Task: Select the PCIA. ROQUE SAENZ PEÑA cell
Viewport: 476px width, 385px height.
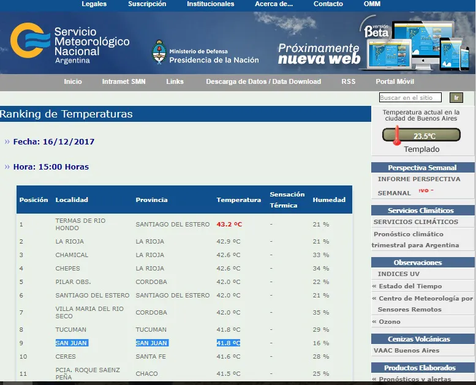Action: click(88, 373)
